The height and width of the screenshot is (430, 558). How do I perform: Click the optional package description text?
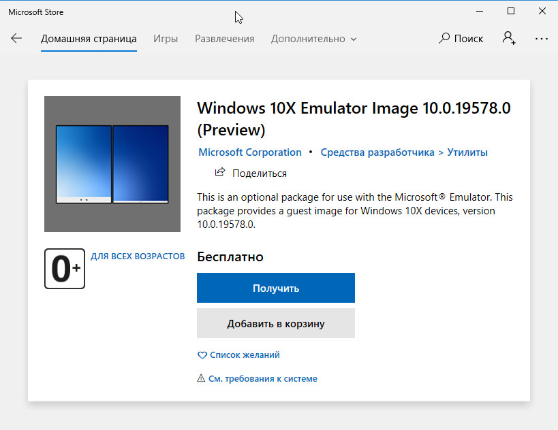click(355, 211)
